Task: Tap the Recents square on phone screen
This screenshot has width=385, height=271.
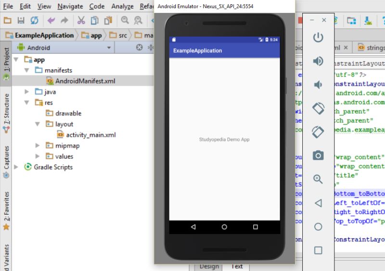Action: click(256, 227)
